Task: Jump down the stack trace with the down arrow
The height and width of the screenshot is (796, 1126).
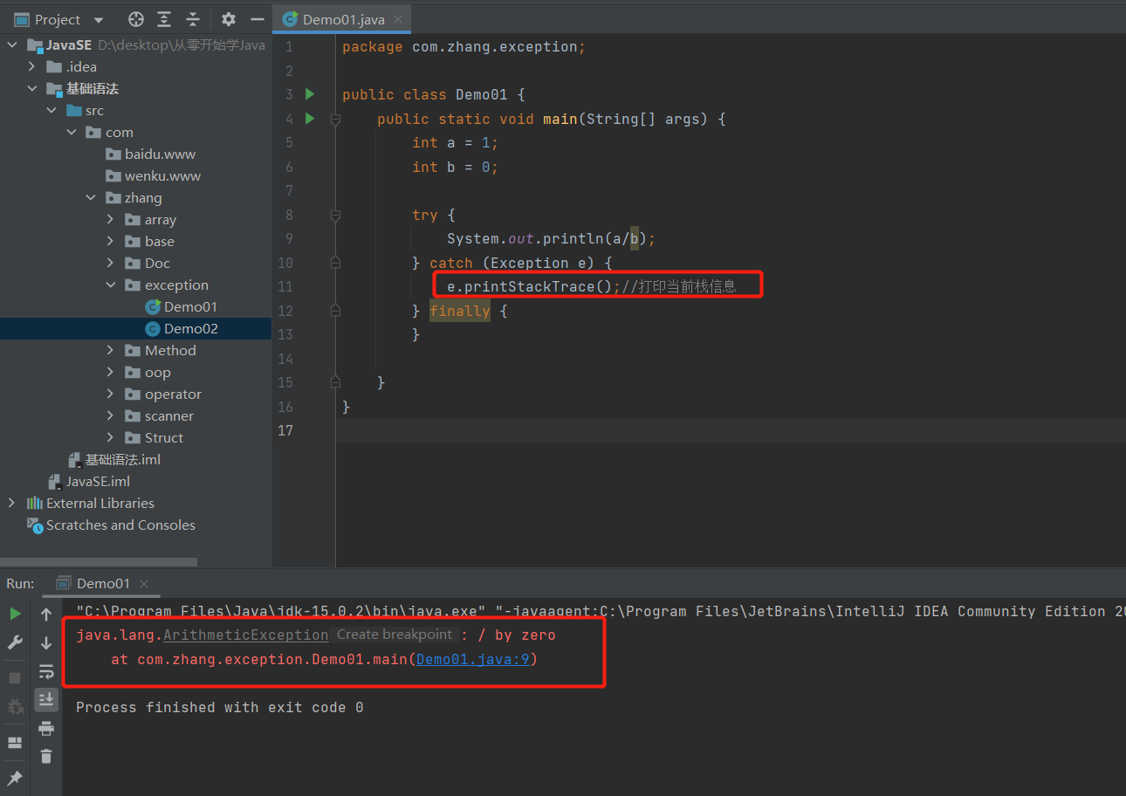Action: point(46,643)
